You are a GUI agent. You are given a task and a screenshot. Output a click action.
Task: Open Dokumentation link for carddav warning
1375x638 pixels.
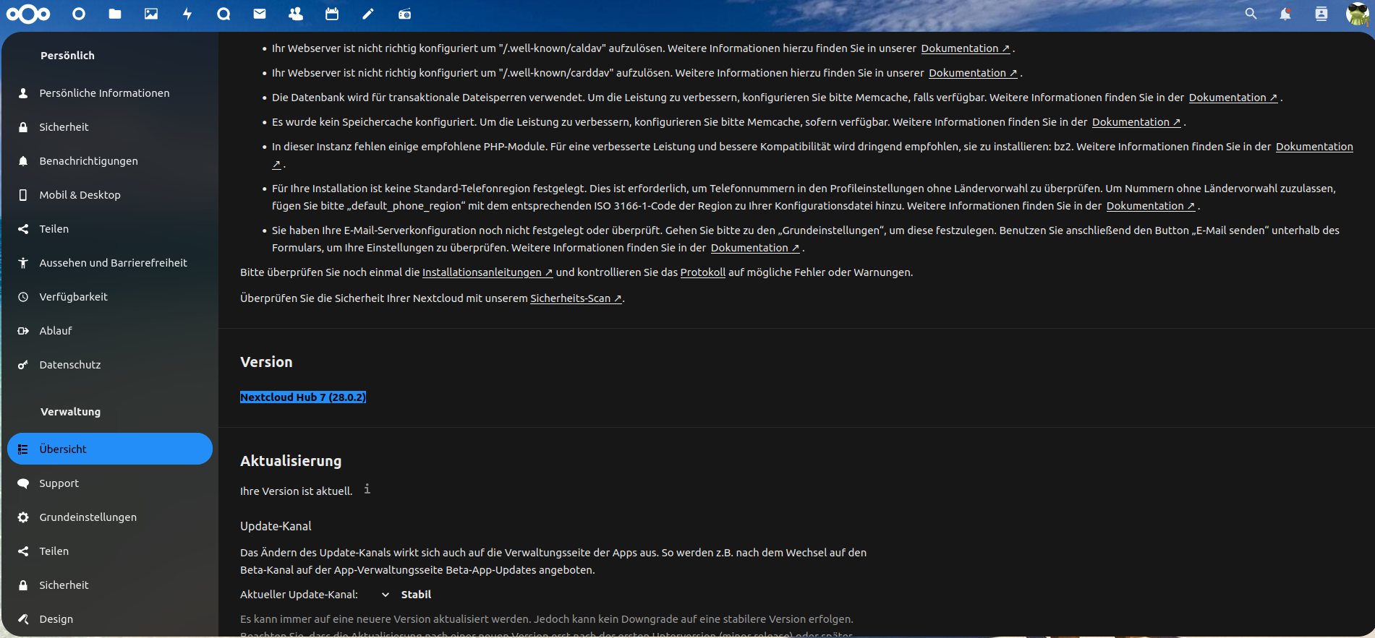(x=973, y=73)
